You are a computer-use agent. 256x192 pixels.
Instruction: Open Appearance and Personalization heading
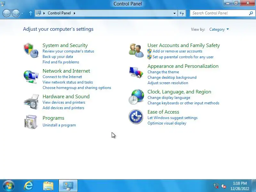[x=183, y=66]
